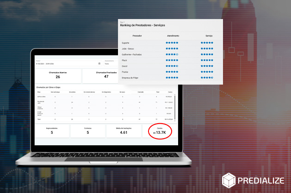Screen dimensions: 291x193
Task: Open the Chamados Abertos card showing 26
Action: tap(58, 76)
